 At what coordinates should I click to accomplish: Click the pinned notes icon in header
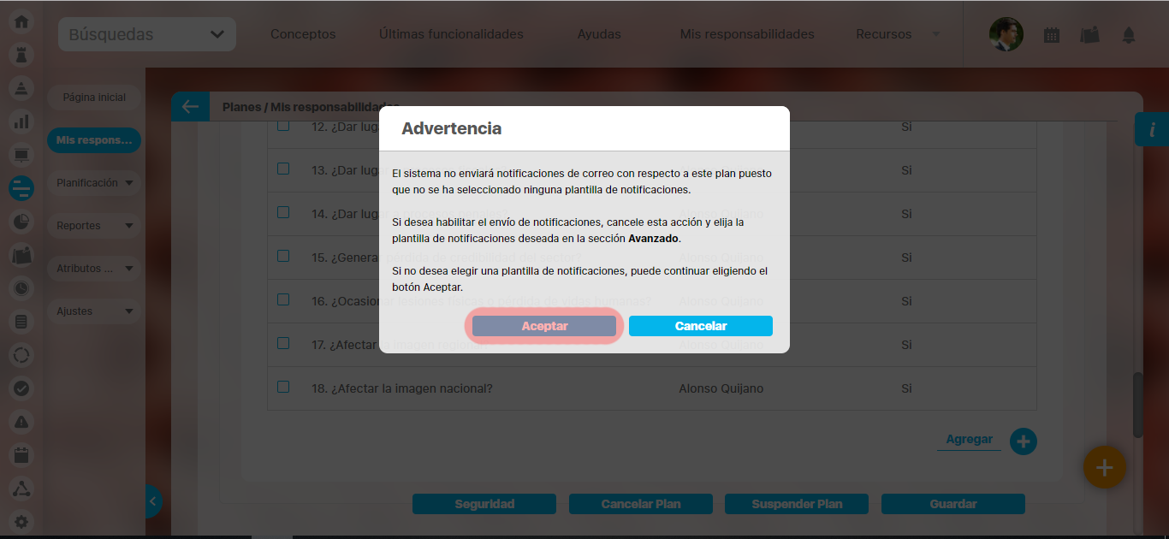pyautogui.click(x=1089, y=35)
